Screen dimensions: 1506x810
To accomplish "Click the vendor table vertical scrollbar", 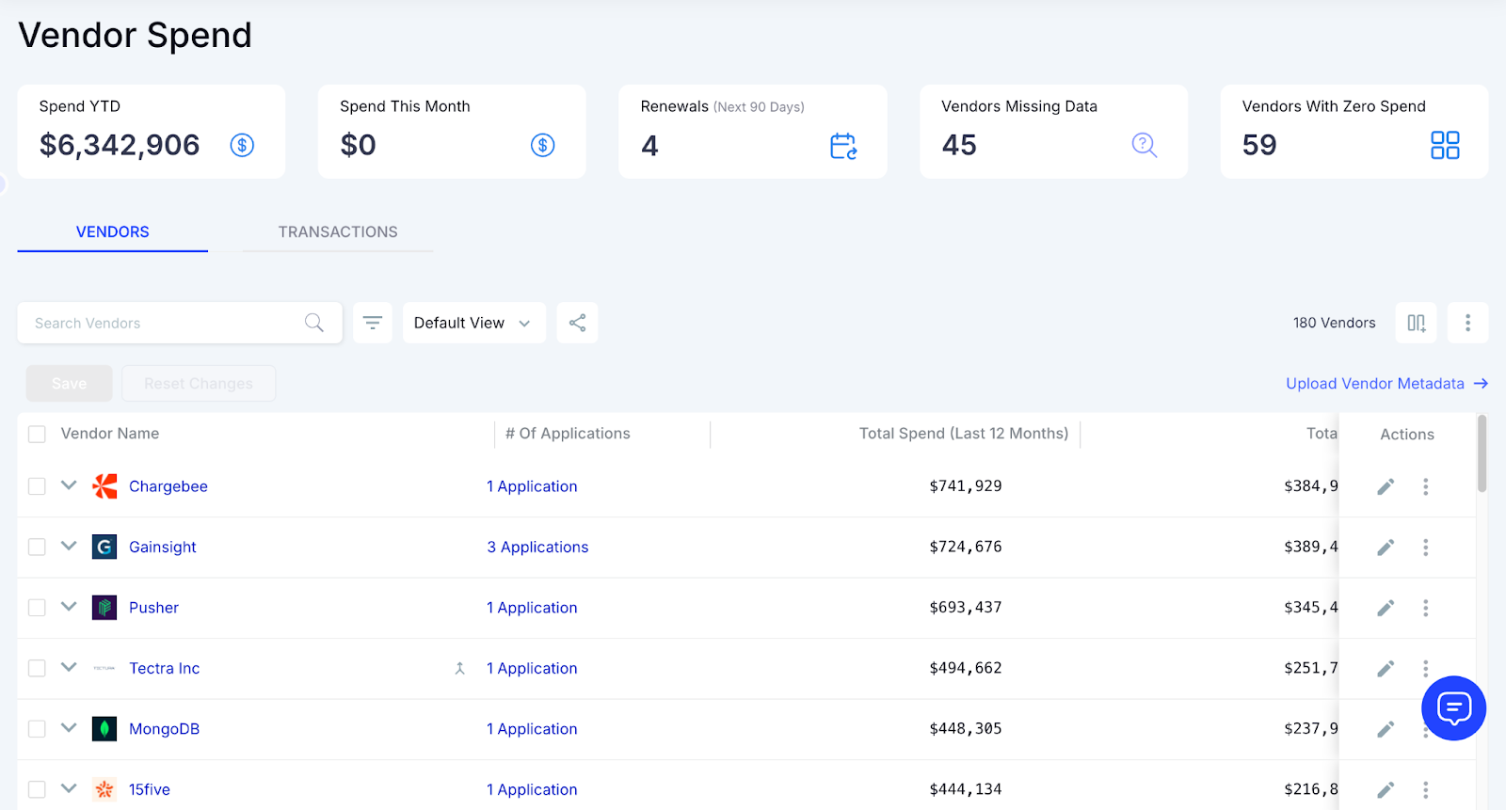I will point(1482,453).
